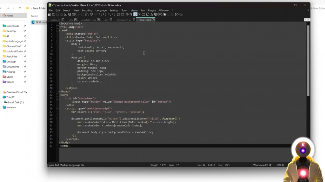Click the file Monitoring eye icon
This screenshot has height=182, width=325.
(x=160, y=15)
